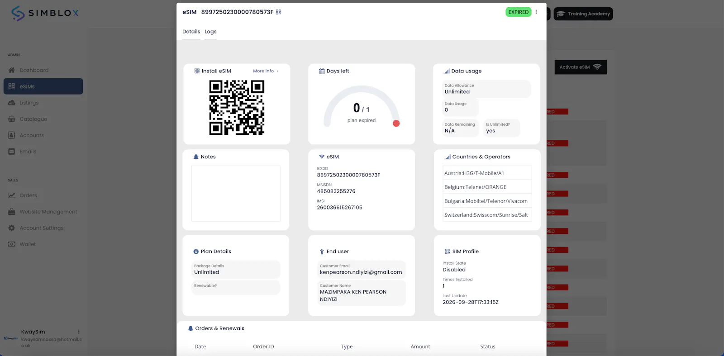The height and width of the screenshot is (356, 724).
Task: Click the eSIM card wifi icon
Action: coord(322,157)
